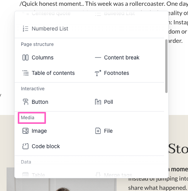Screen dimensions: 188x191
Task: Pick Content break from Page structure
Action: [122, 57]
